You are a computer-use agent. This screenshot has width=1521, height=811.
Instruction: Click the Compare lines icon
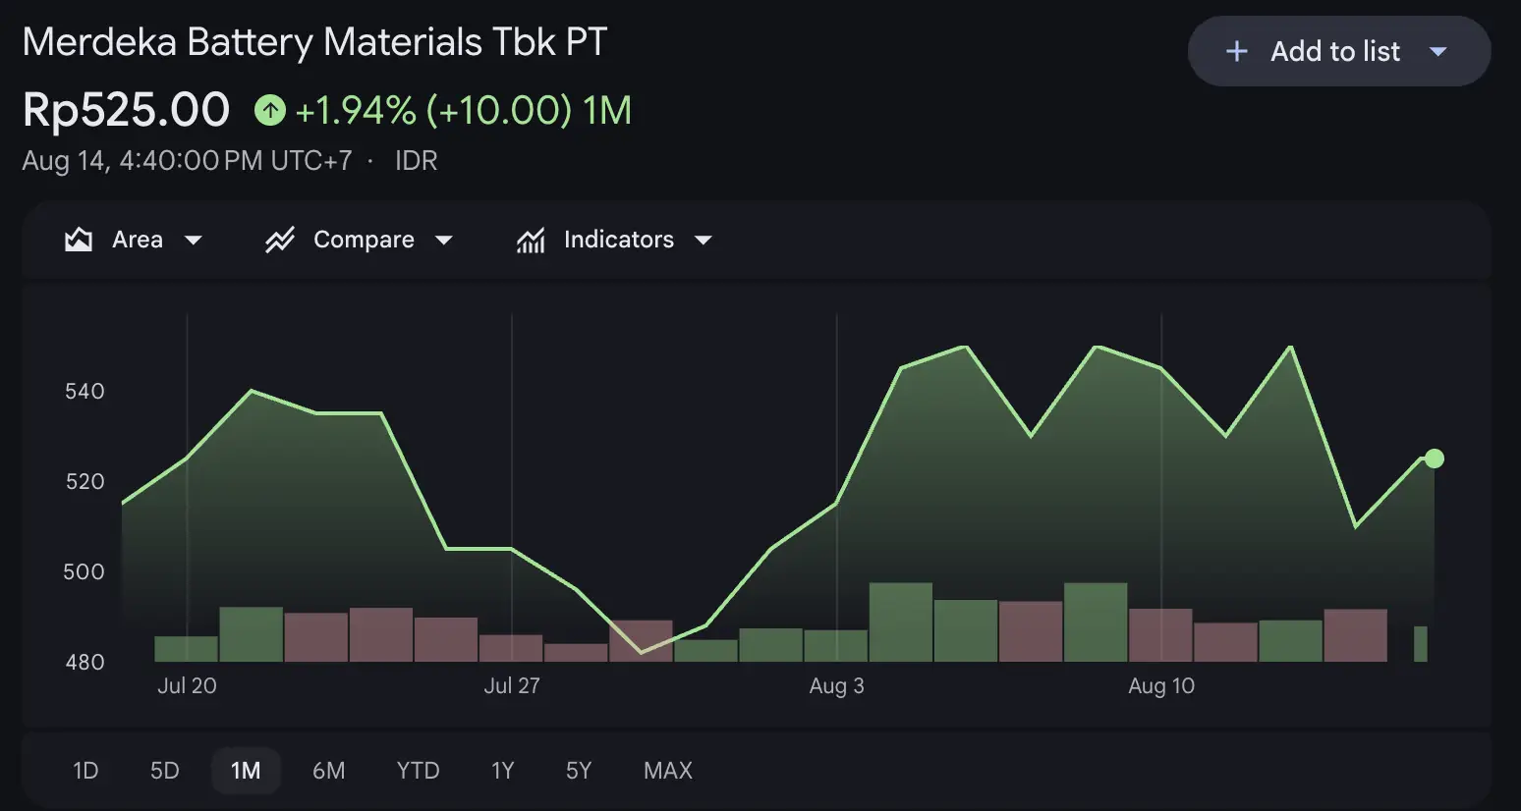280,240
